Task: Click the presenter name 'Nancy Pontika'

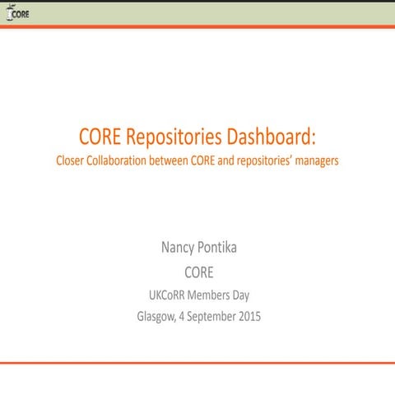Action: pos(199,248)
